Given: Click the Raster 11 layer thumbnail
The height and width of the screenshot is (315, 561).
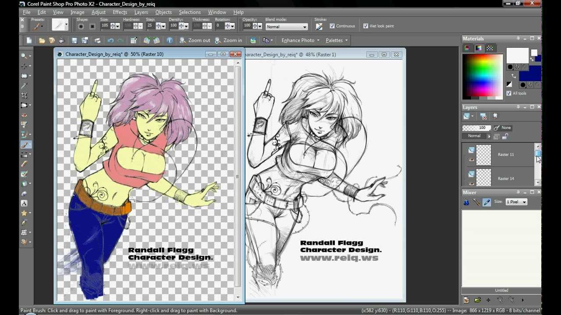Looking at the screenshot, I should point(483,154).
